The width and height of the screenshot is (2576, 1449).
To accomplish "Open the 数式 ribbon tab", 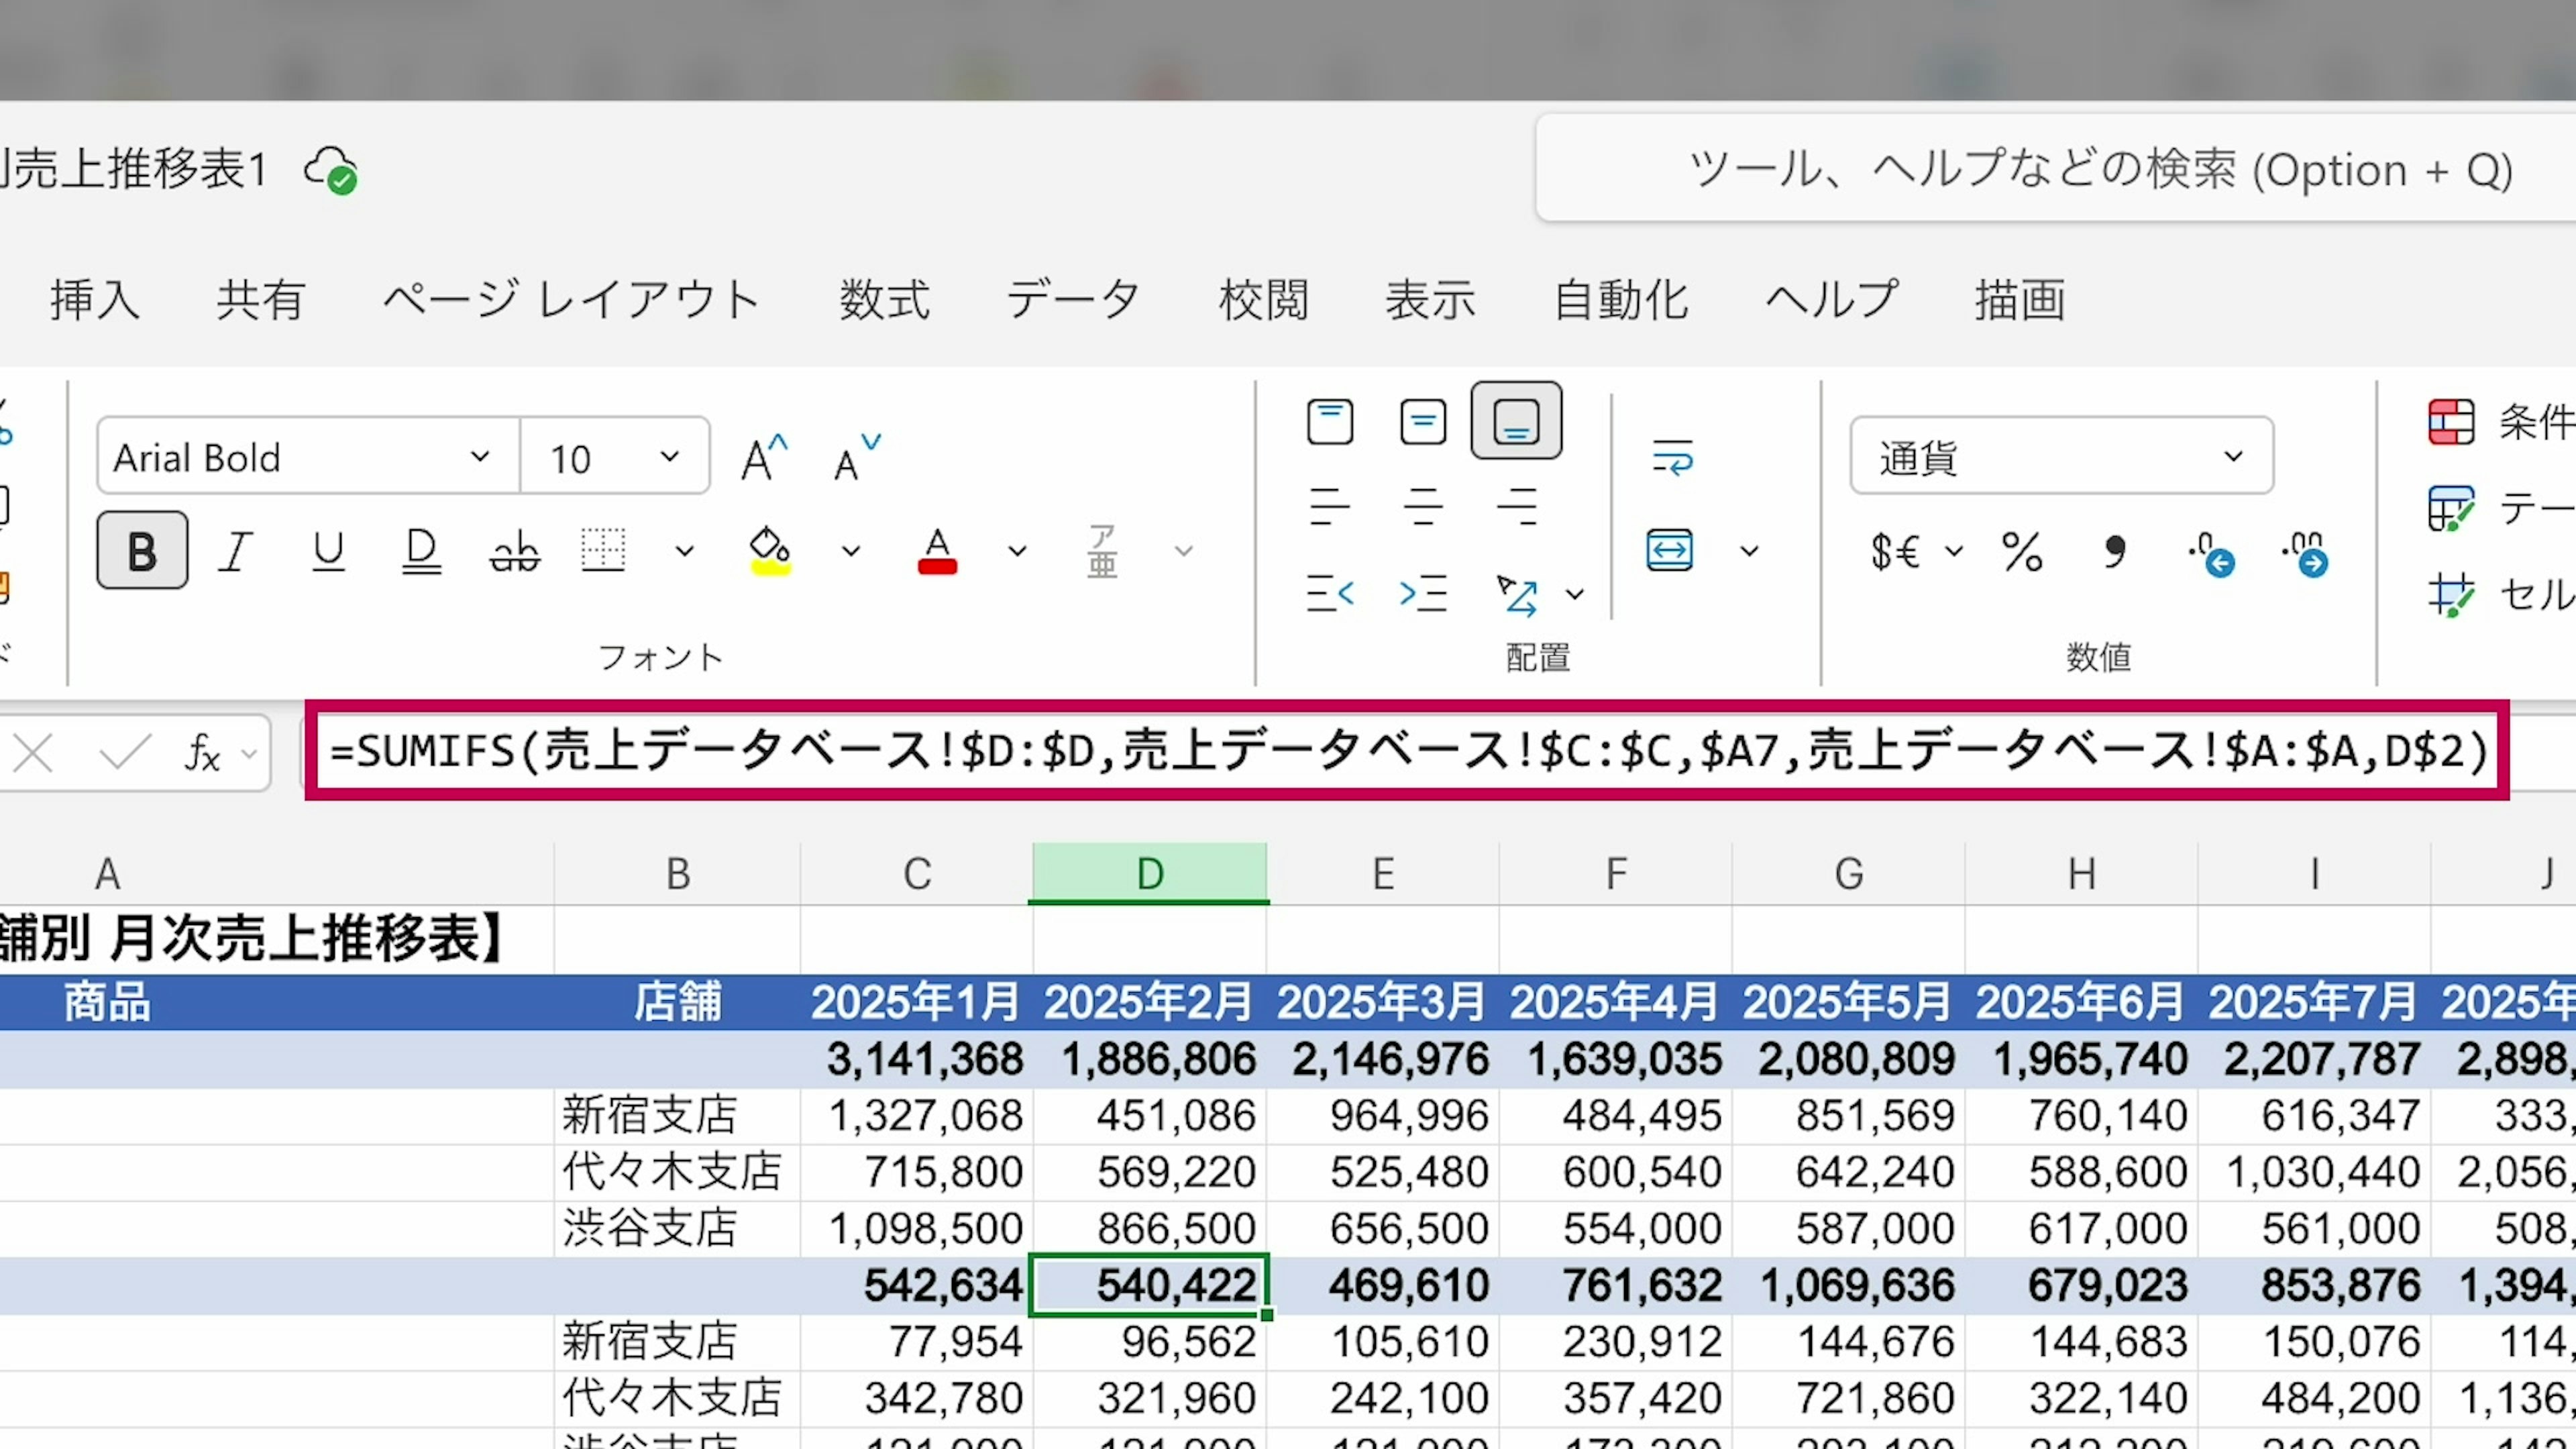I will tap(884, 299).
